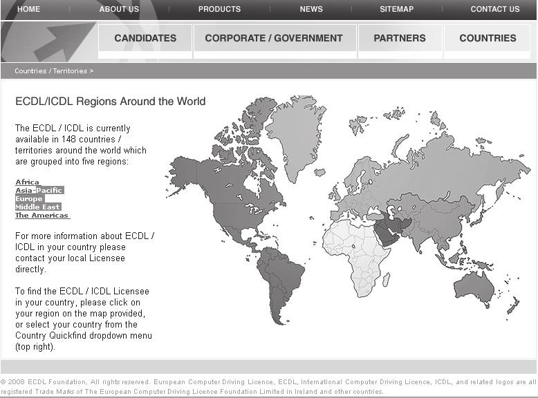Select the PARTNERS tab
The image size is (538, 398).
[400, 38]
